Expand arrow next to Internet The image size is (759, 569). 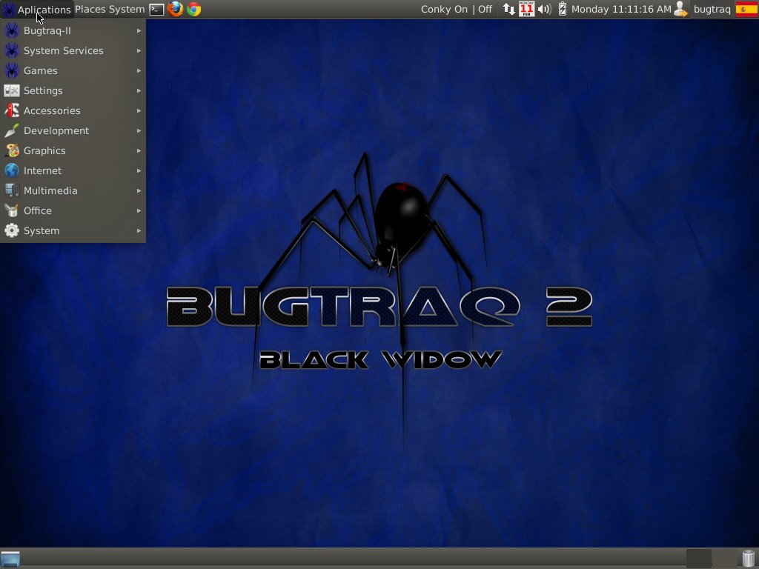tap(139, 171)
